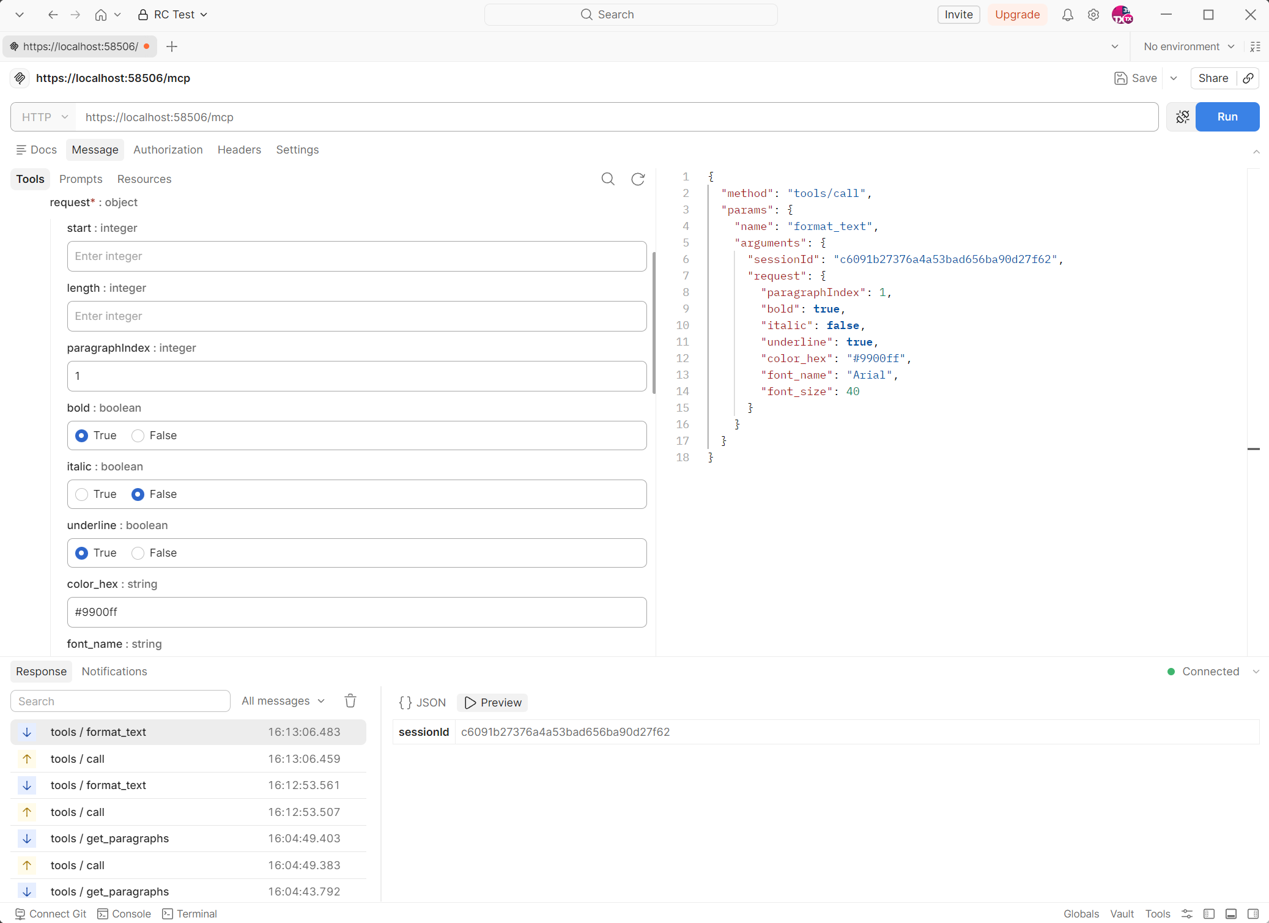Open the HTTP method dropdown
The image size is (1269, 923).
42,117
